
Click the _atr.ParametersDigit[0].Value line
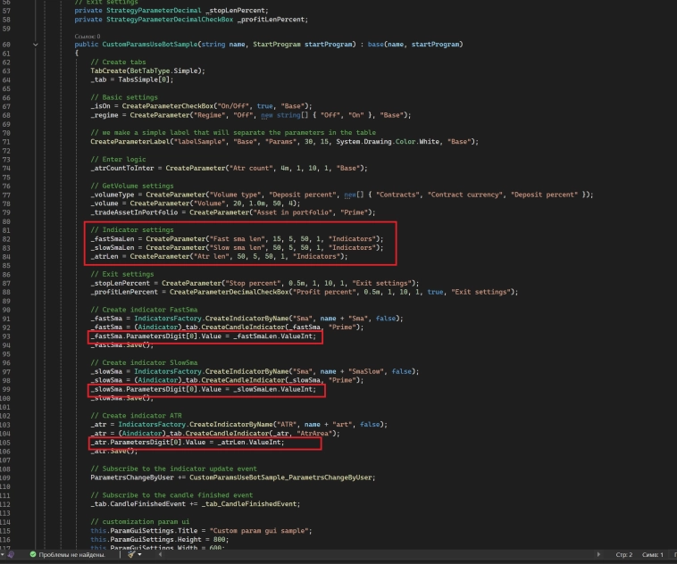[186, 442]
